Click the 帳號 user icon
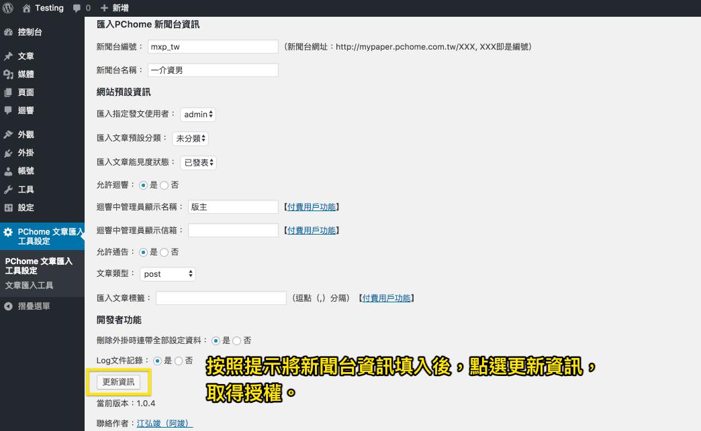The image size is (701, 431). 8,171
